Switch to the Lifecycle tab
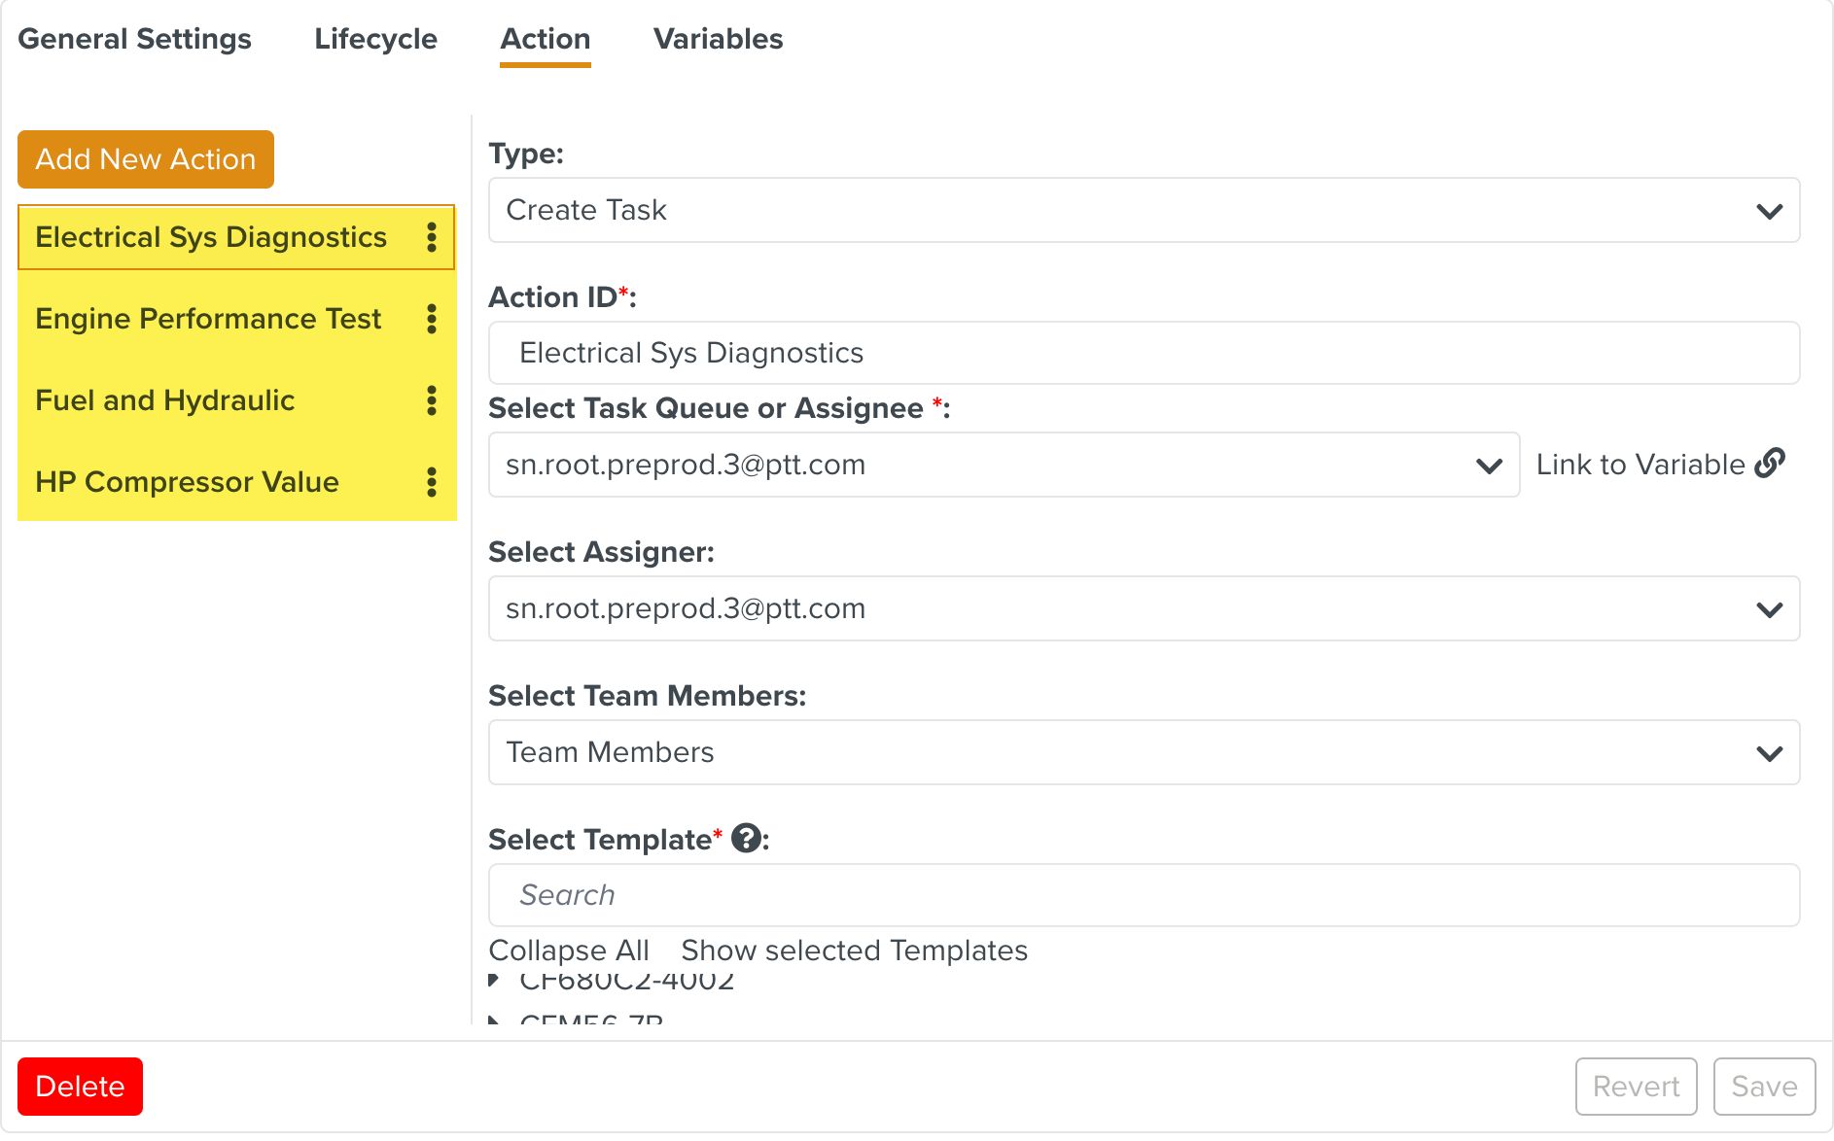 375,39
